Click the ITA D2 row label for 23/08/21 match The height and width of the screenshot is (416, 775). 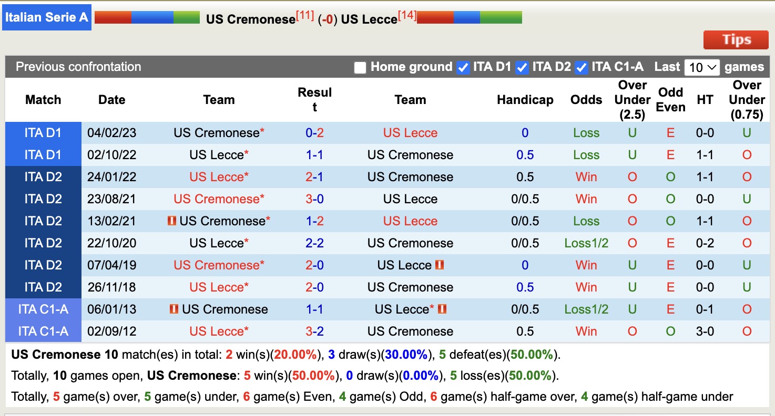(x=43, y=199)
